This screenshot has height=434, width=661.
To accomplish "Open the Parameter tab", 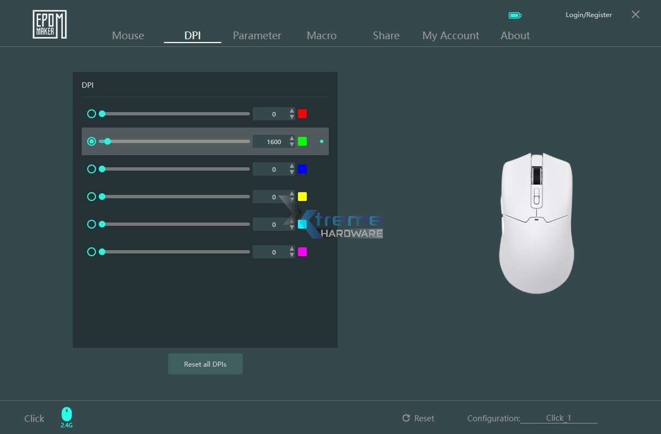I will (x=257, y=35).
